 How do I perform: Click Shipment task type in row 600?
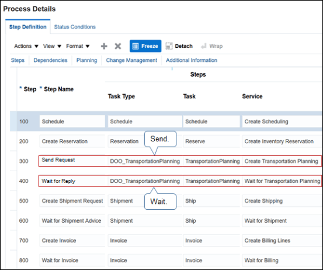(145, 220)
